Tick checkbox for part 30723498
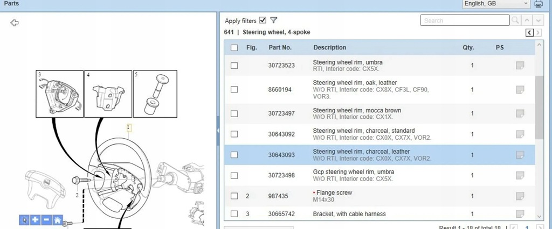Image resolution: width=552 pixels, height=229 pixels. click(234, 176)
